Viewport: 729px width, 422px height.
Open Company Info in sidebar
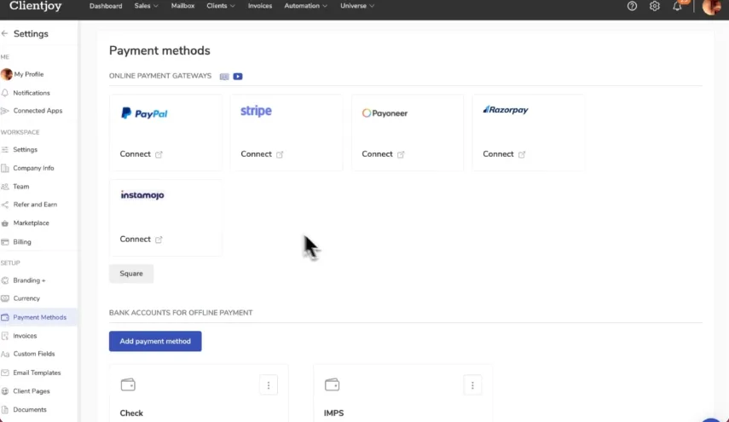coord(33,168)
